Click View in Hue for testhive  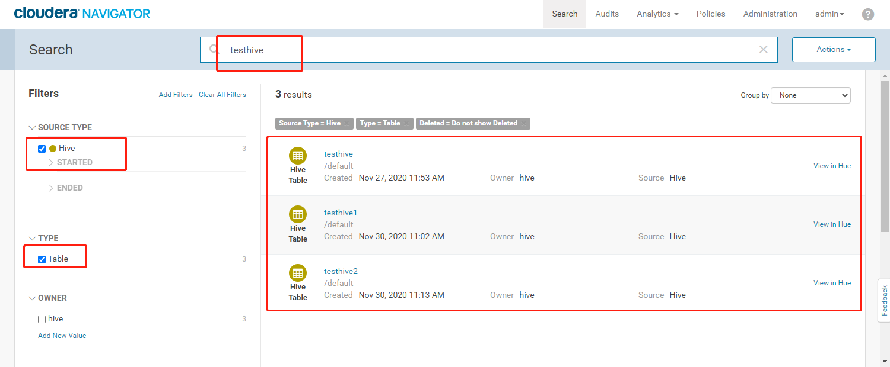[x=832, y=166]
